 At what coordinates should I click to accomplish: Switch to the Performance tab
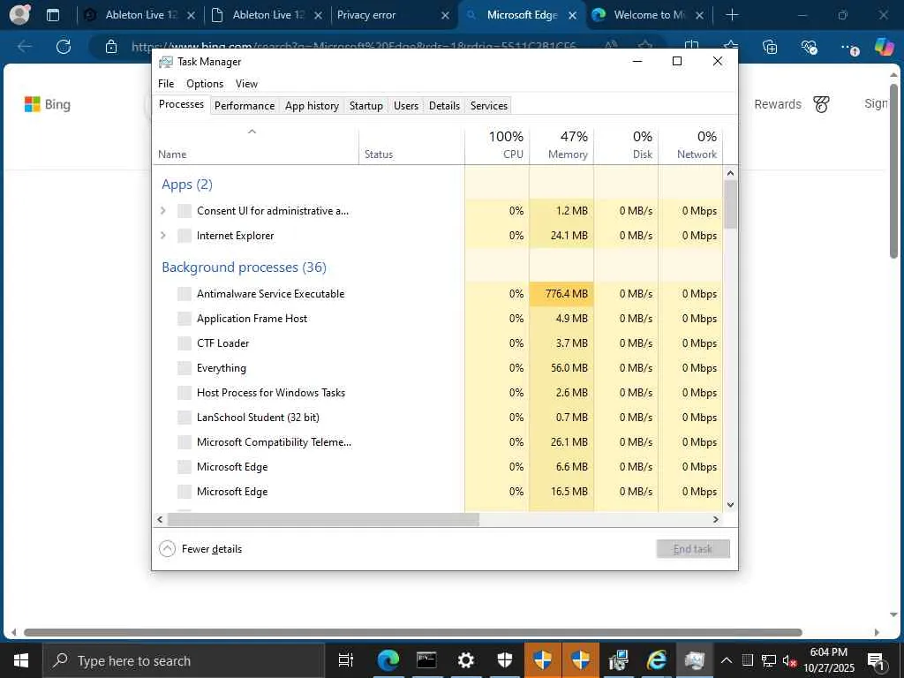point(245,106)
